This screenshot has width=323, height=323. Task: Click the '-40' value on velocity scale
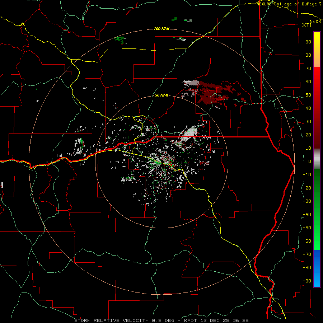click(307, 215)
